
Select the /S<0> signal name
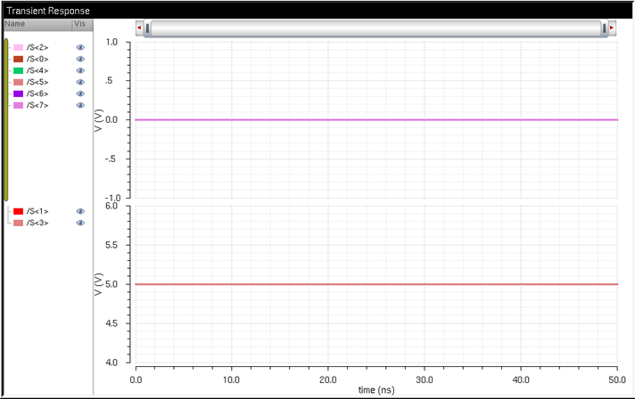point(37,59)
